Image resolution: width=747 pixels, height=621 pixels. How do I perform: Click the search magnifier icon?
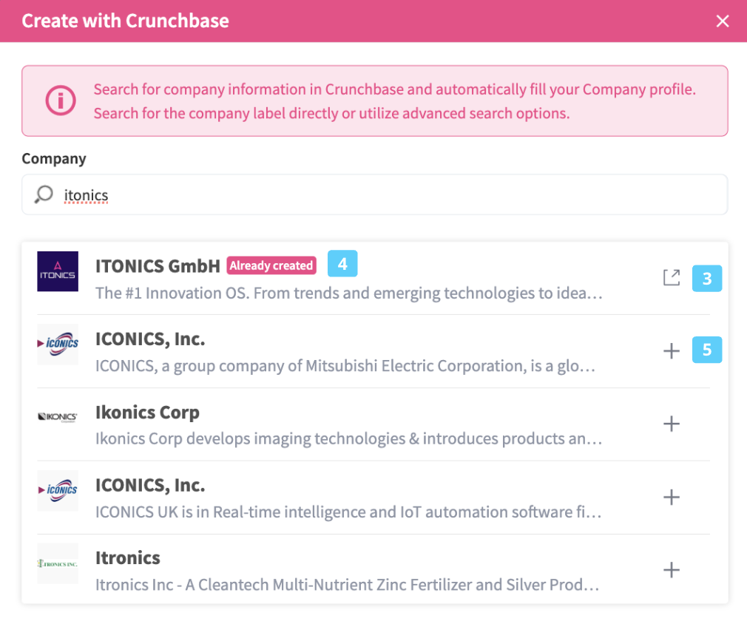[44, 194]
